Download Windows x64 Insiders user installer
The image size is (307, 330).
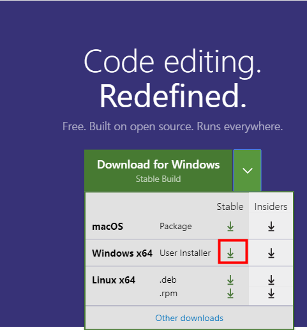[x=271, y=253]
